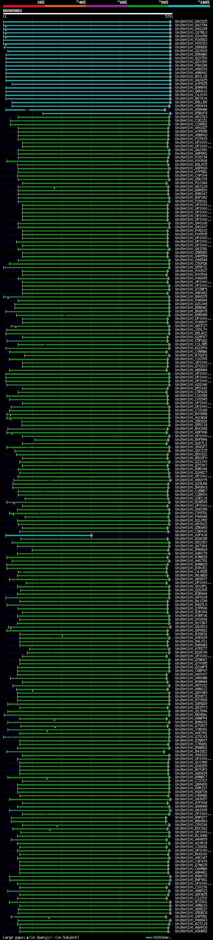Image resolution: width=213 pixels, height=940 pixels.
Task: Select hit label UniRef100_A7P5Z5
Action: (191, 84)
